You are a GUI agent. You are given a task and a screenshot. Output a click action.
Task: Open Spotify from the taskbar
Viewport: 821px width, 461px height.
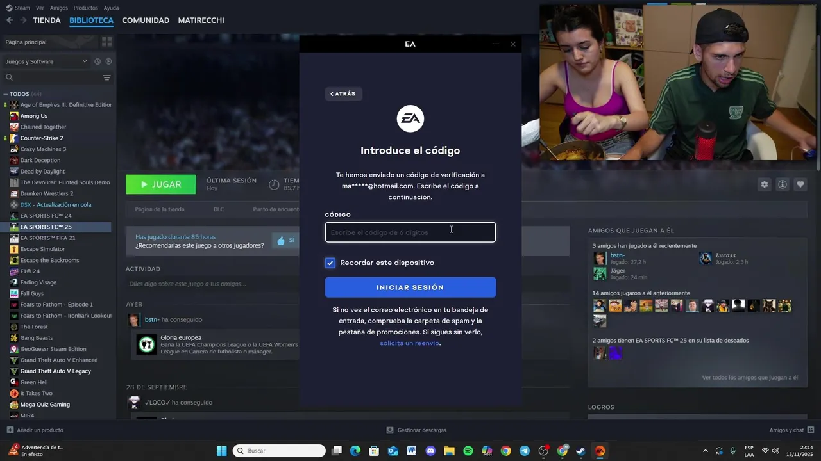(468, 451)
